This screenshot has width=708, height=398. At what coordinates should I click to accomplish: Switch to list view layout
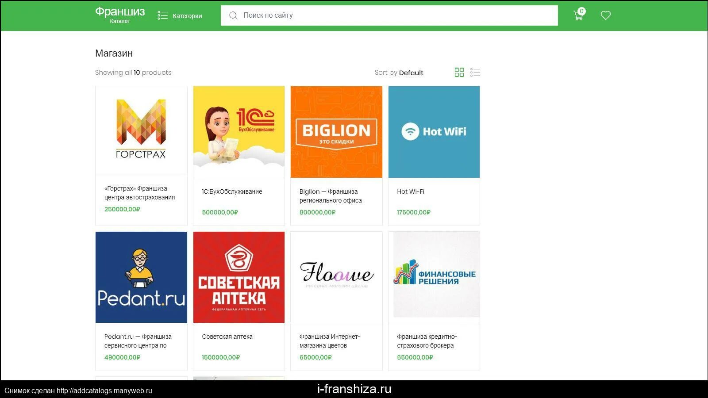coord(475,72)
